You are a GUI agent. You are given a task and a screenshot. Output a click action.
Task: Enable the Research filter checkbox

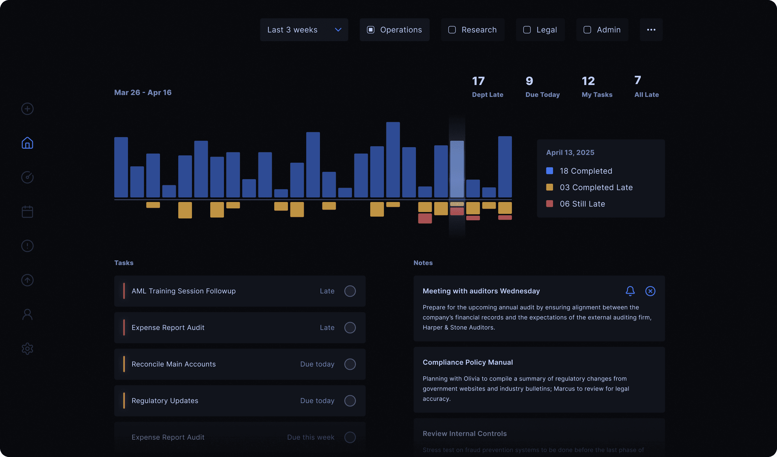click(x=452, y=30)
